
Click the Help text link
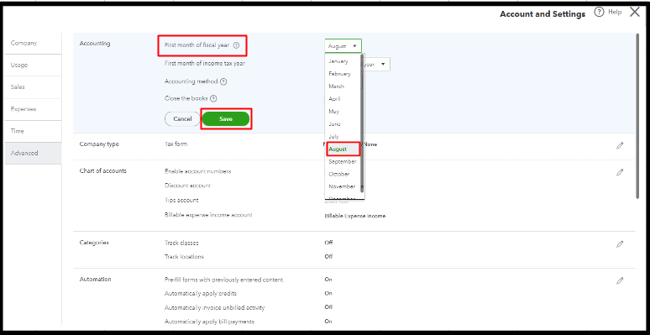coord(615,12)
